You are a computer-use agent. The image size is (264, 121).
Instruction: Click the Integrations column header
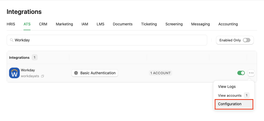19,57
